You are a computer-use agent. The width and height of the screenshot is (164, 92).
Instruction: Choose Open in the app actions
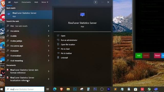point(63,36)
